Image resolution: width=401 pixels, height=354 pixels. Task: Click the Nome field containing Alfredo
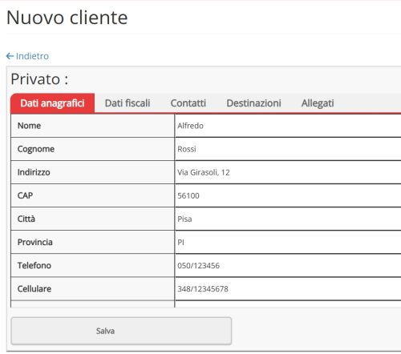point(288,126)
